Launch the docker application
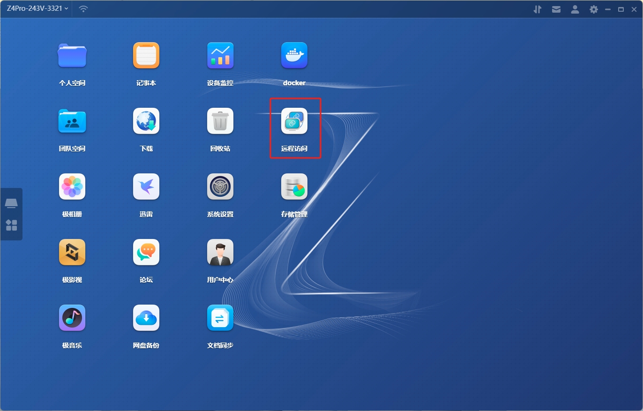 tap(294, 55)
